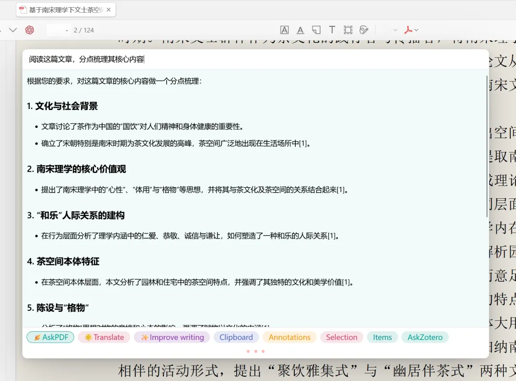Click the prompt input field with 阅读这篇文章

pyautogui.click(x=255, y=59)
